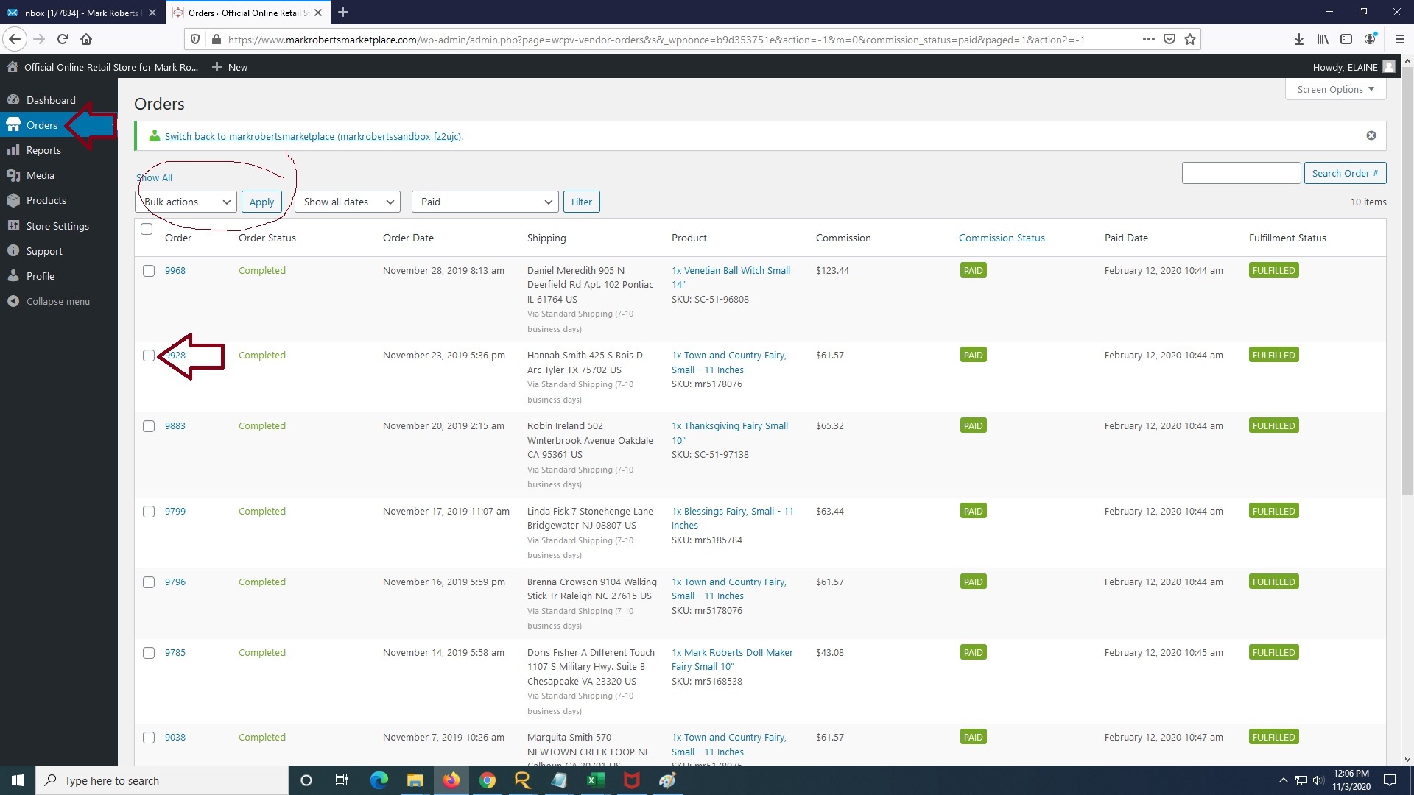Click the browser forward arrow
This screenshot has width=1414, height=795.
coord(39,39)
